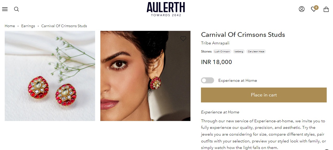
Task: Open the model wearing earring photo
Action: pyautogui.click(x=145, y=76)
